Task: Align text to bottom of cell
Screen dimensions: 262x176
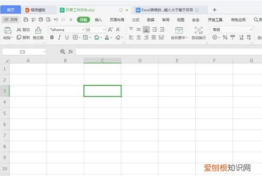Action: (x=146, y=30)
